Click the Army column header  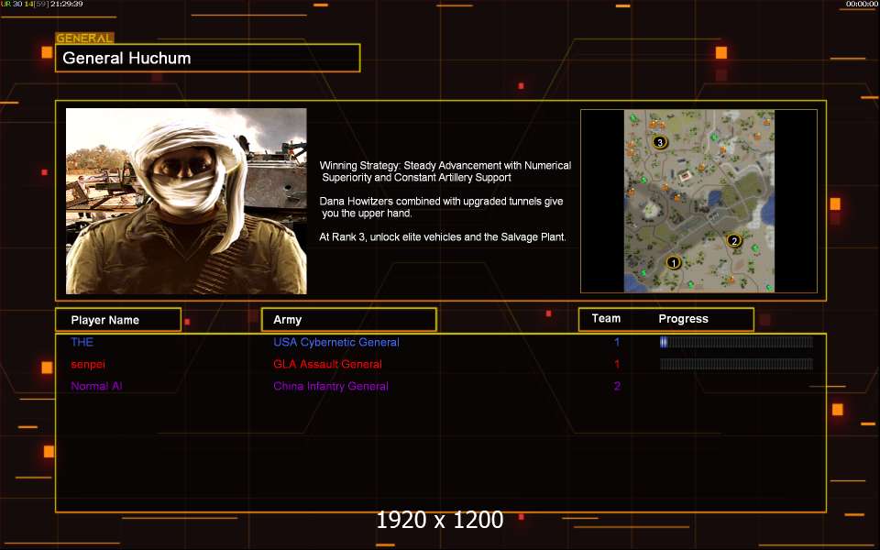click(x=349, y=319)
